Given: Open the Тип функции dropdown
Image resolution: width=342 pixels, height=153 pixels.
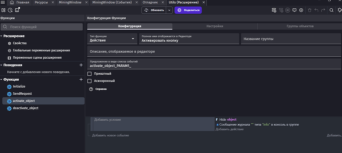Looking at the screenshot, I should (112, 39).
